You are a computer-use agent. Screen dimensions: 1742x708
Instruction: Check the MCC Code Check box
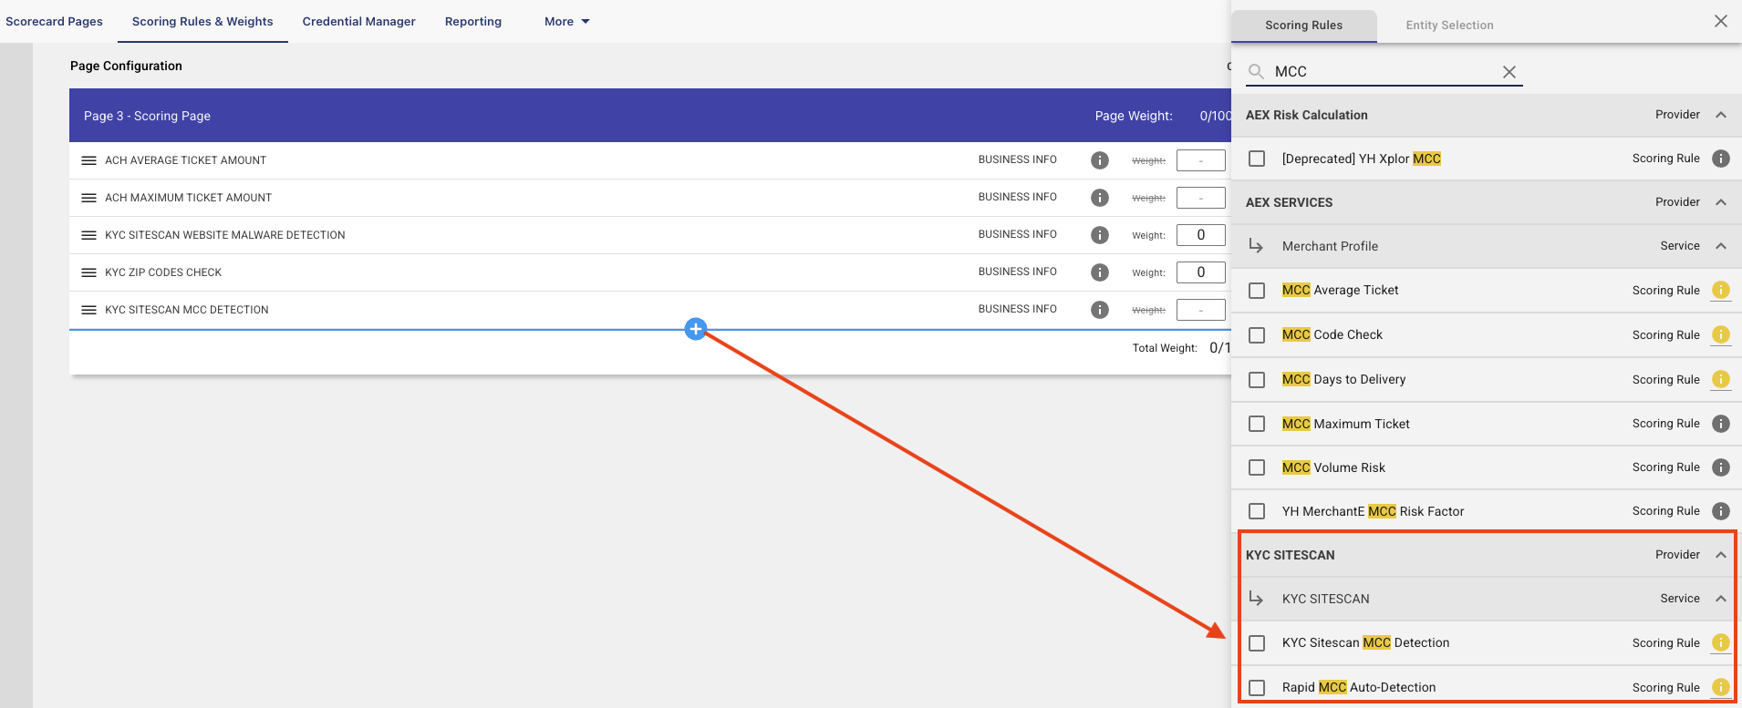(1257, 335)
